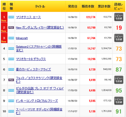Click Switch platform icon for マリオテニス エース
126x117 pixels.
coord(11,17)
